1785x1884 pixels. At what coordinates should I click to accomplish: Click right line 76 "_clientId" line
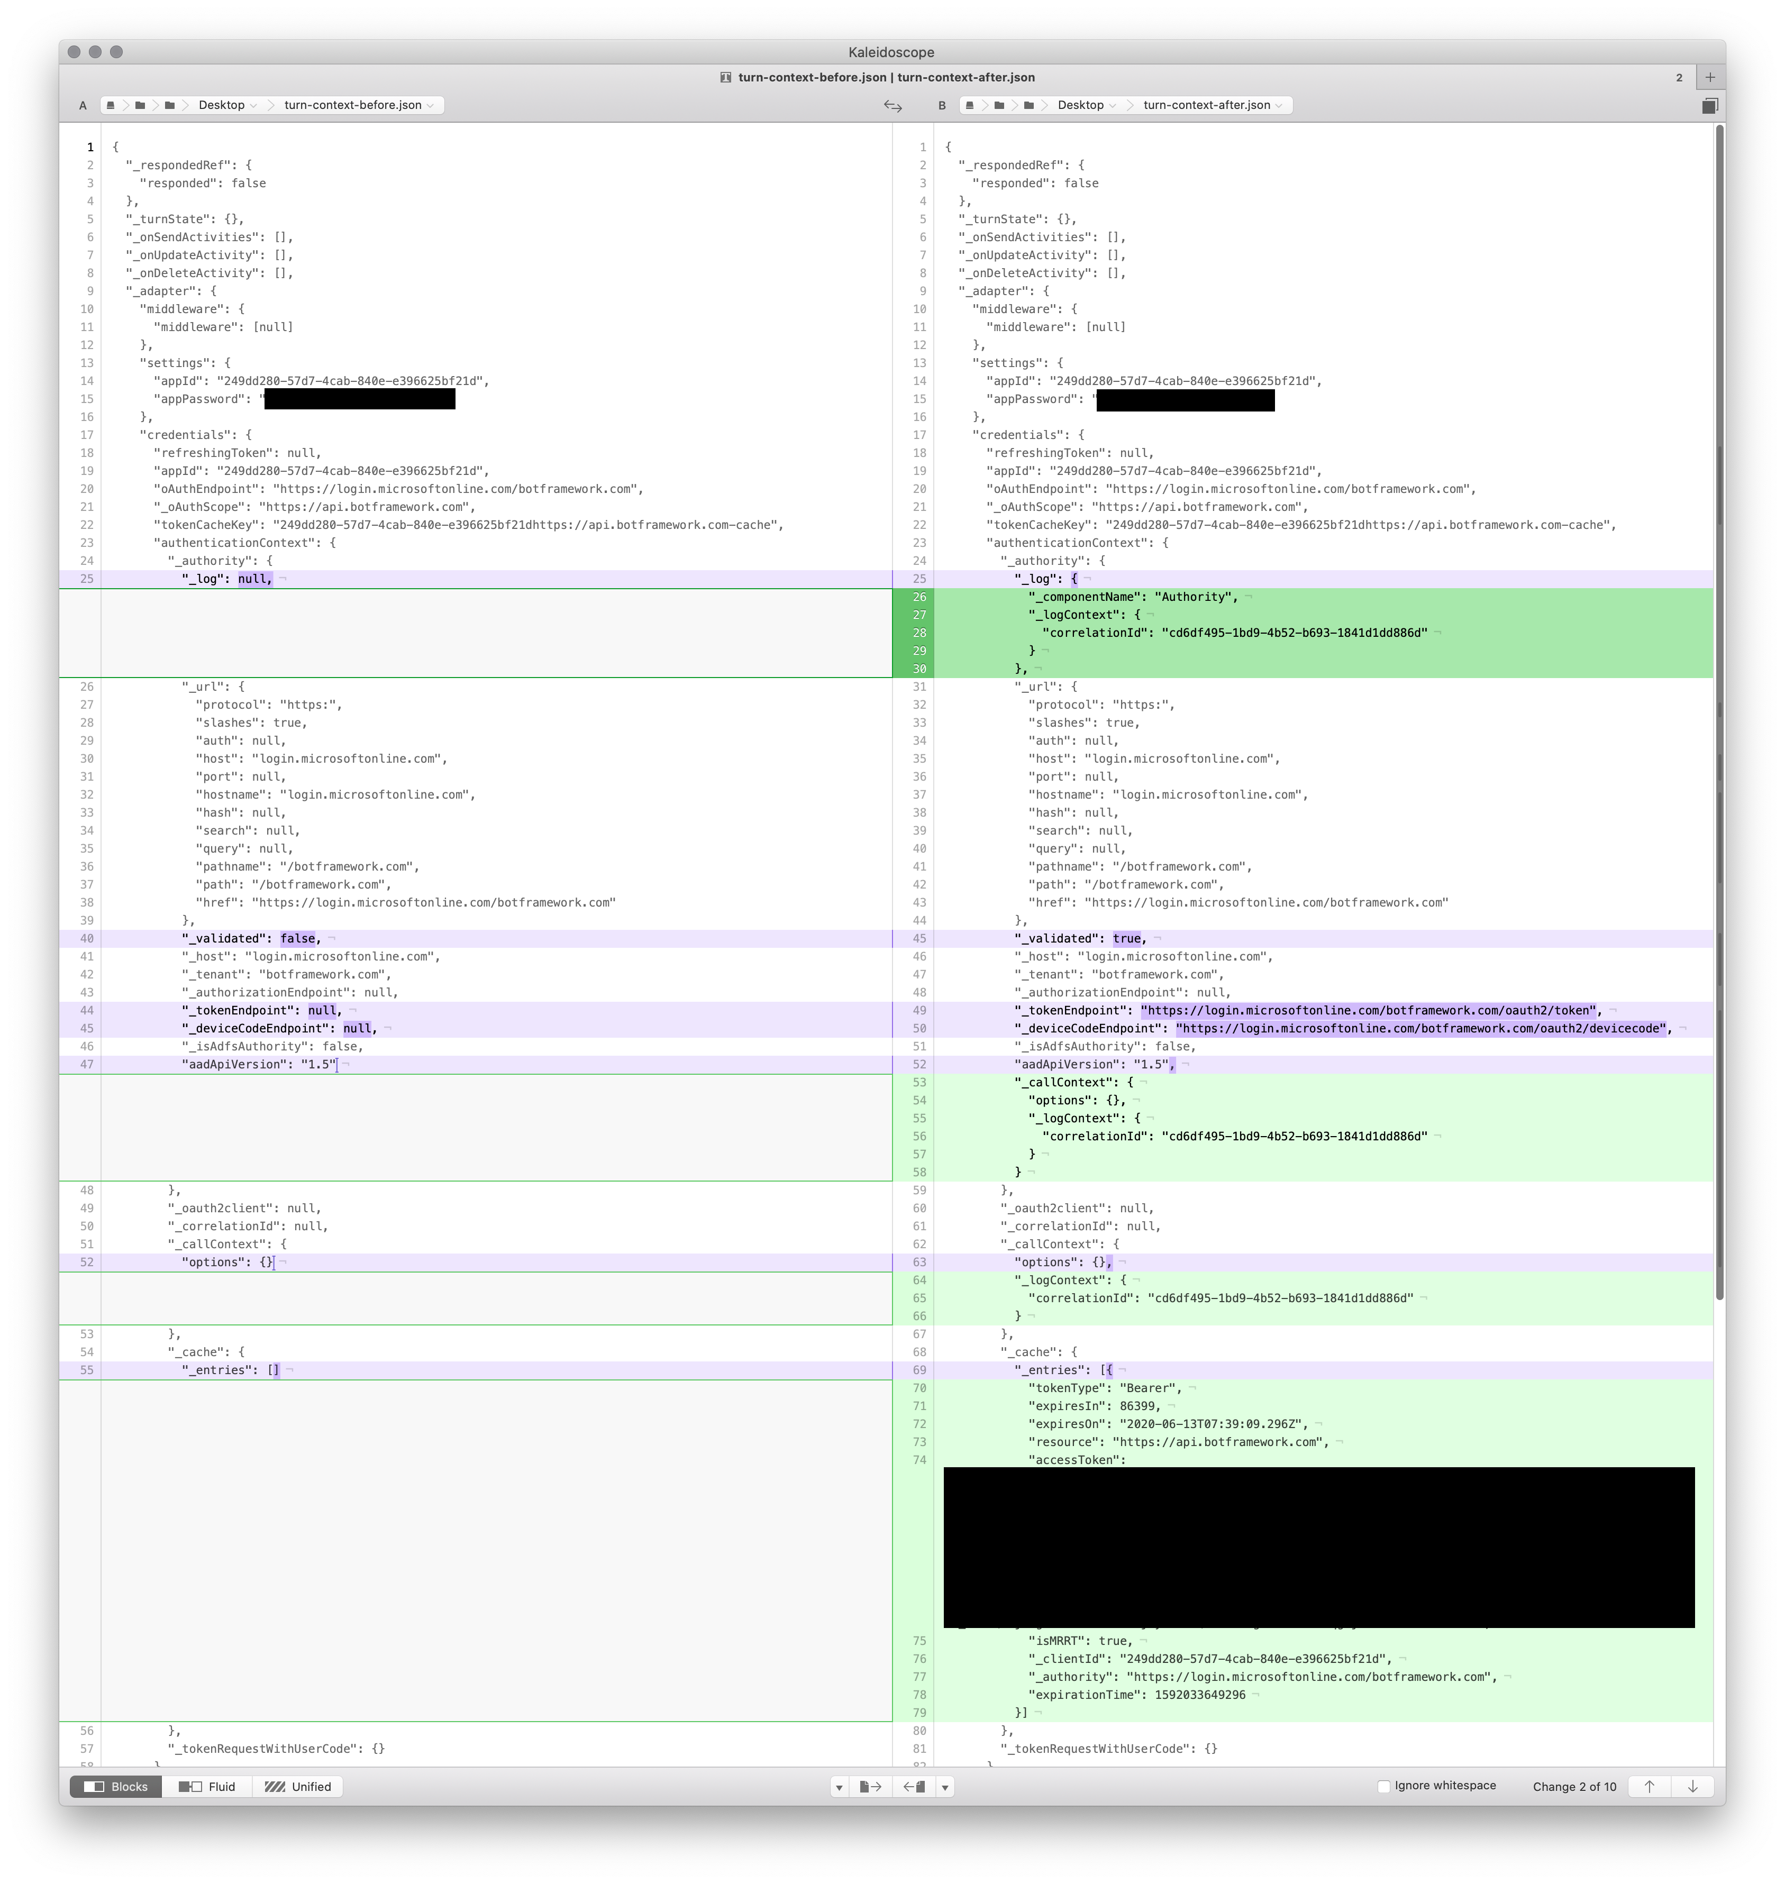point(1210,1659)
